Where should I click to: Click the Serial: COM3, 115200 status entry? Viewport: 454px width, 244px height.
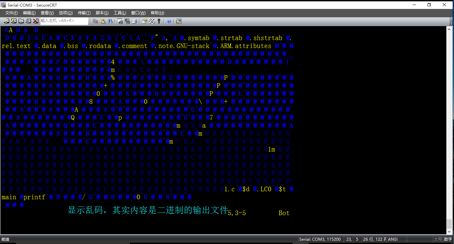[x=320, y=239]
